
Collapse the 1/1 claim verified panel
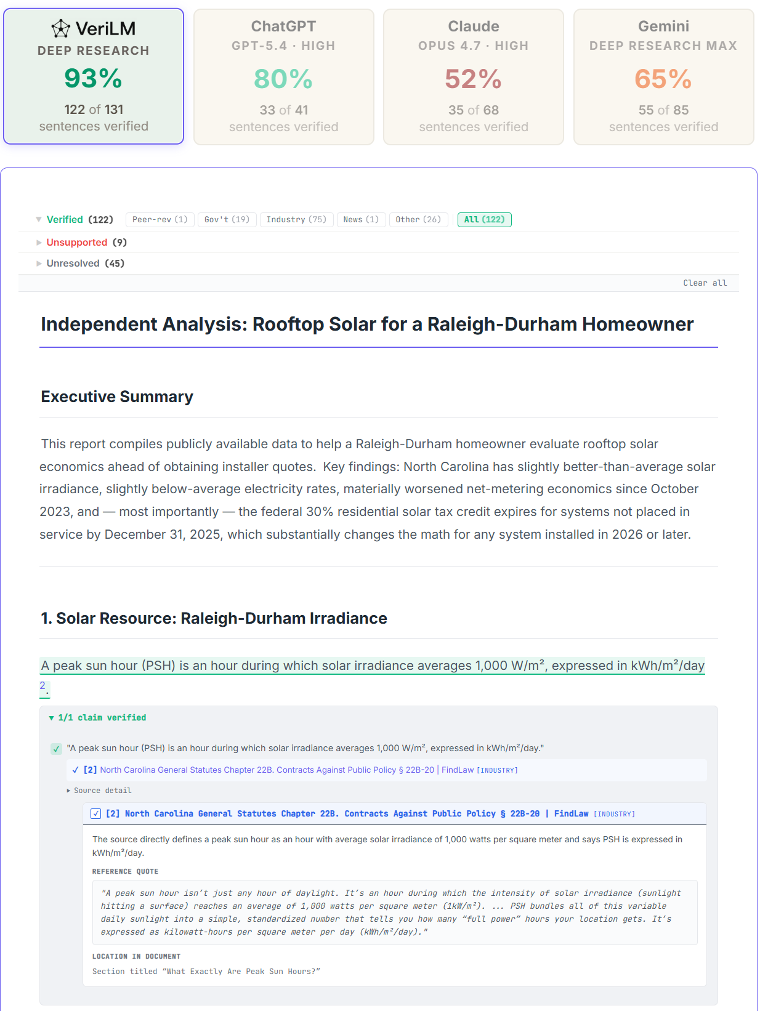tap(97, 718)
